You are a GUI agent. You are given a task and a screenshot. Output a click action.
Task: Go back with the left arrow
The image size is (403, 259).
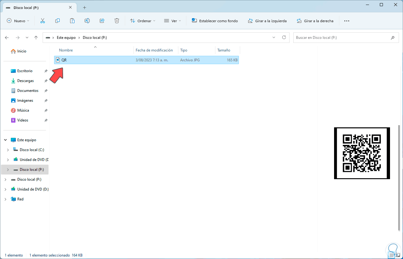point(7,38)
